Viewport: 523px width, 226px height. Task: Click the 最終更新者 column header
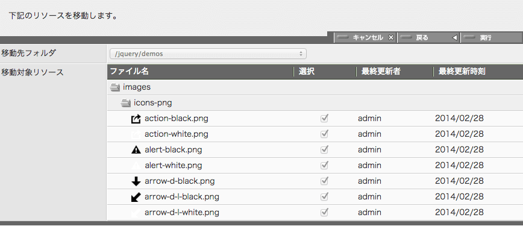[x=381, y=72]
